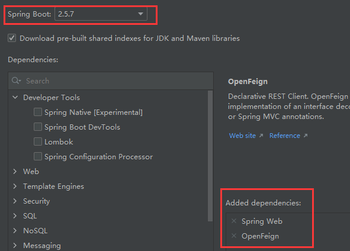This screenshot has height=251, width=350.
Task: Select Spring Web in added dependencies
Action: (x=262, y=221)
